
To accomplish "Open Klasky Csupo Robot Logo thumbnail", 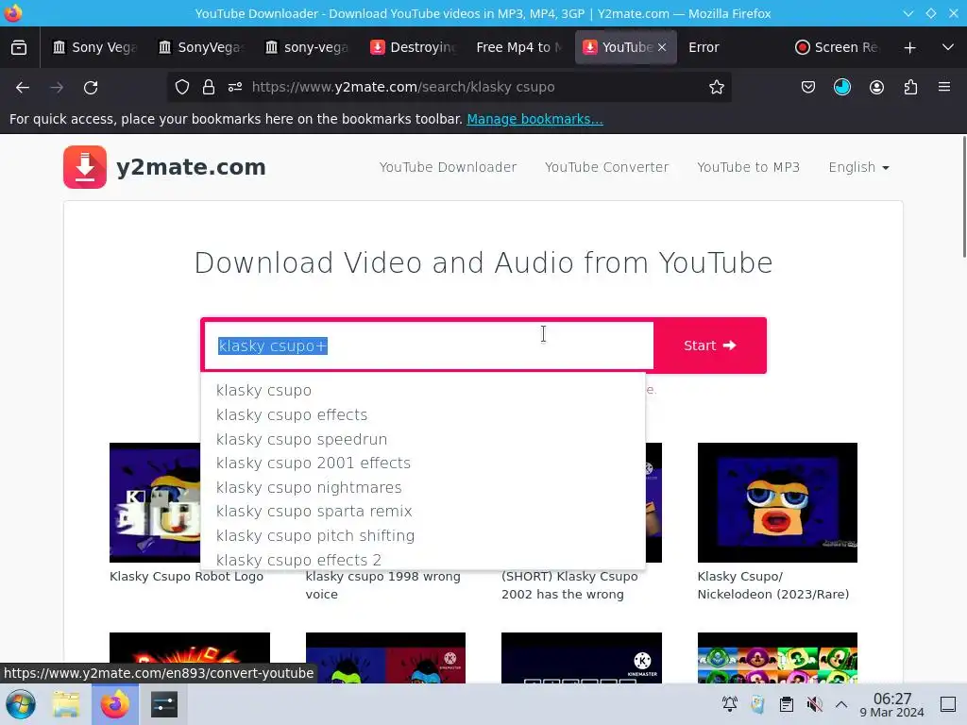I will [x=155, y=502].
